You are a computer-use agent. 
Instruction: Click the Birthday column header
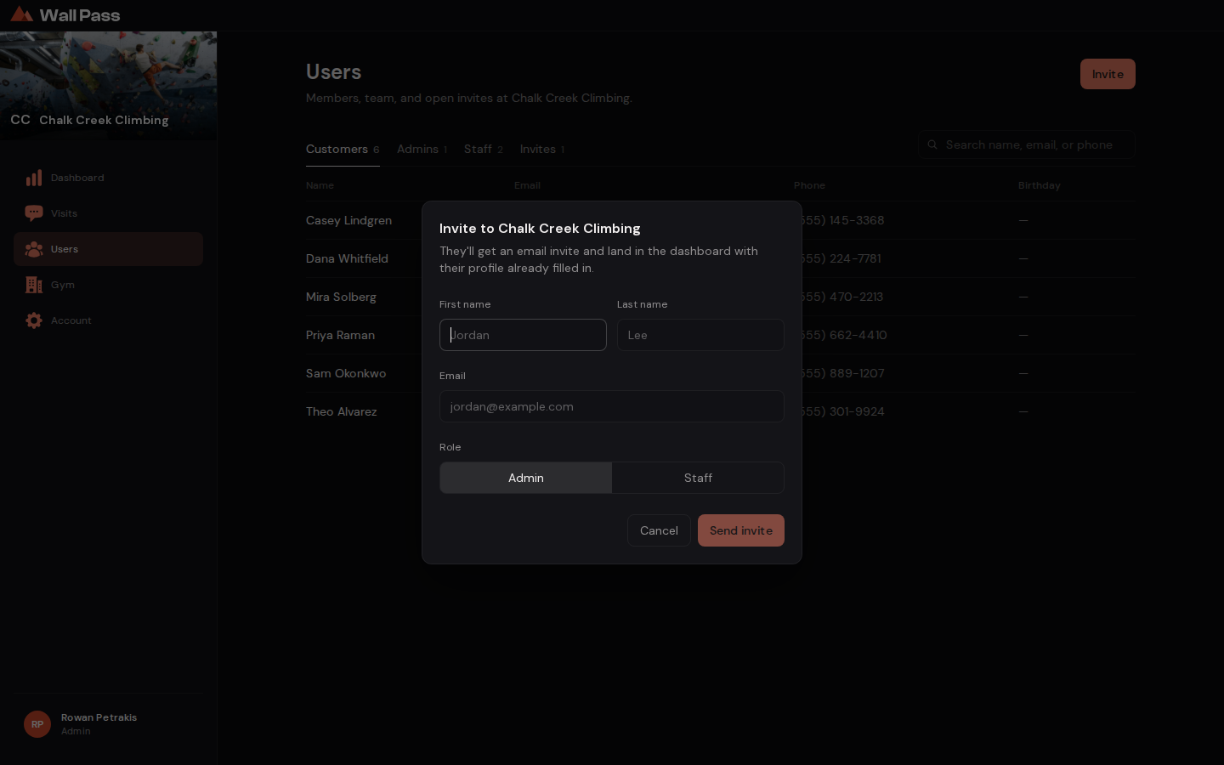click(1039, 185)
